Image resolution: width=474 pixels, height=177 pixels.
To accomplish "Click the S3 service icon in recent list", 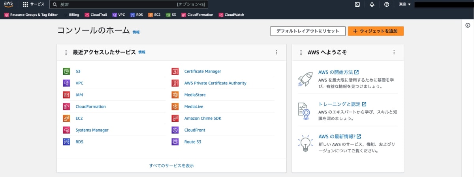I will coord(66,71).
